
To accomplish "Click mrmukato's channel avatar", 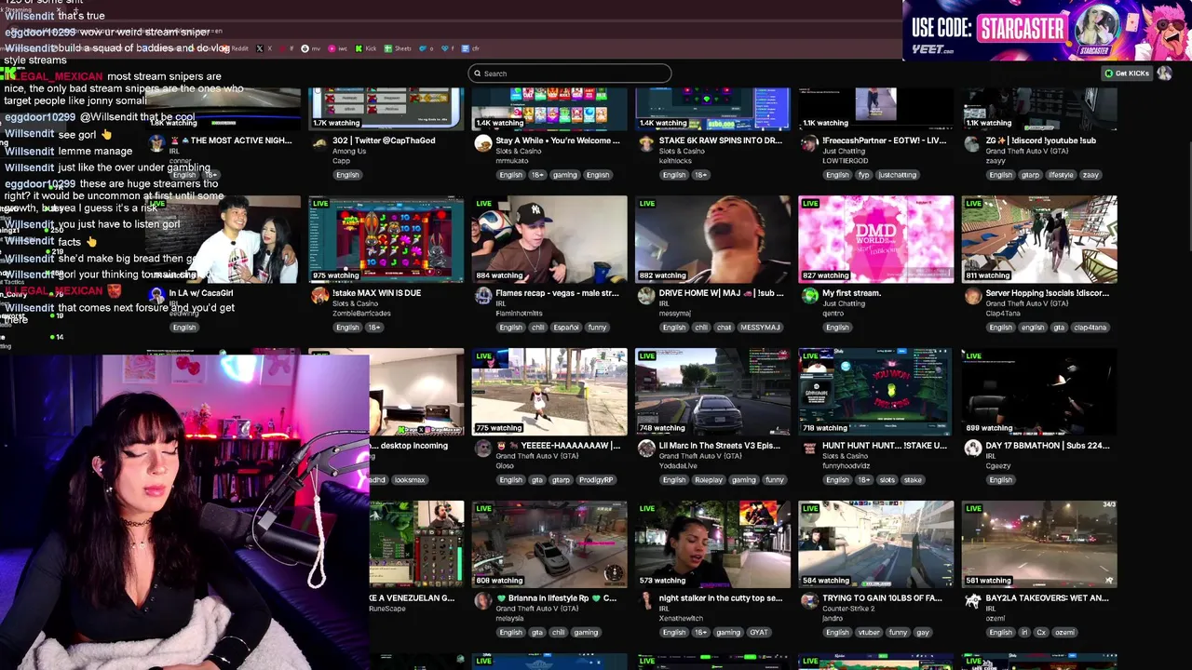I will coord(482,143).
